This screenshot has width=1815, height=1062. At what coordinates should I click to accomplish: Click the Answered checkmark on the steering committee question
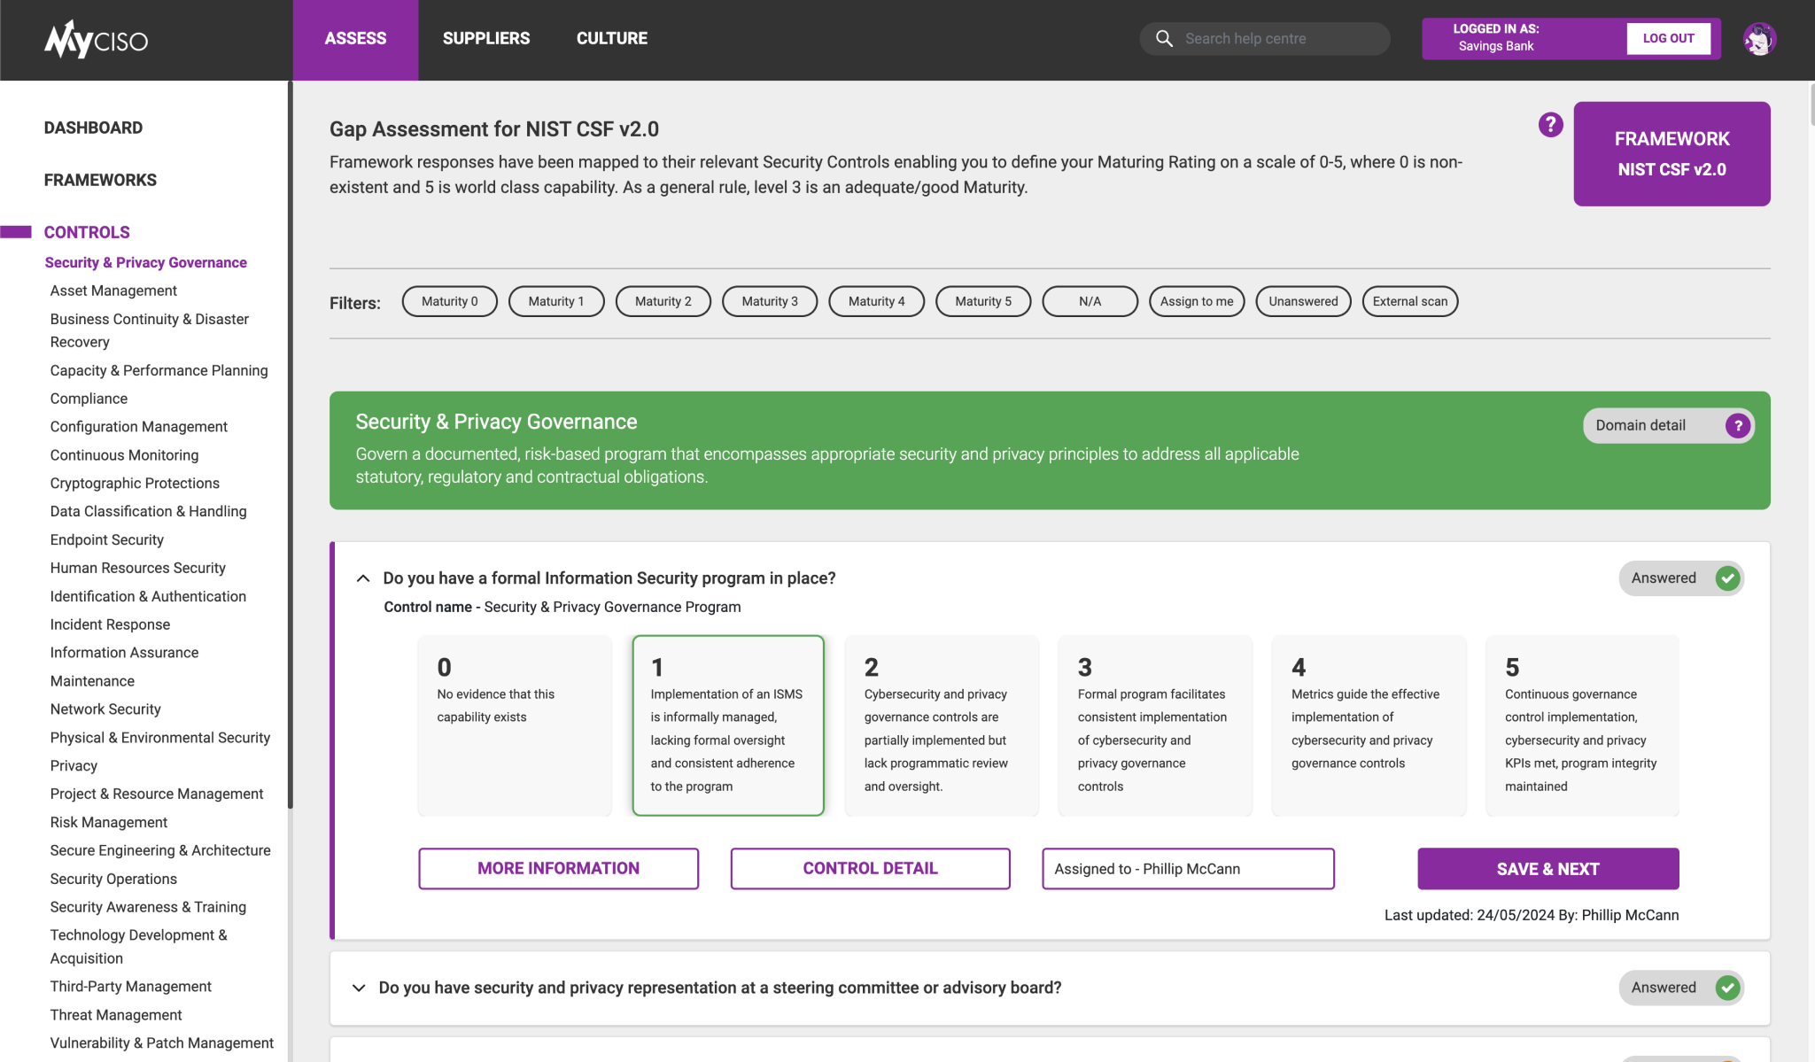(1727, 988)
